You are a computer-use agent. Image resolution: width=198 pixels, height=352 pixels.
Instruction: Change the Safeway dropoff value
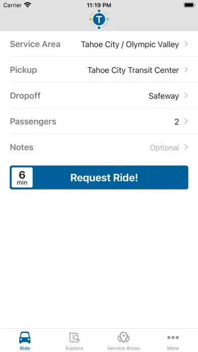pyautogui.click(x=164, y=96)
